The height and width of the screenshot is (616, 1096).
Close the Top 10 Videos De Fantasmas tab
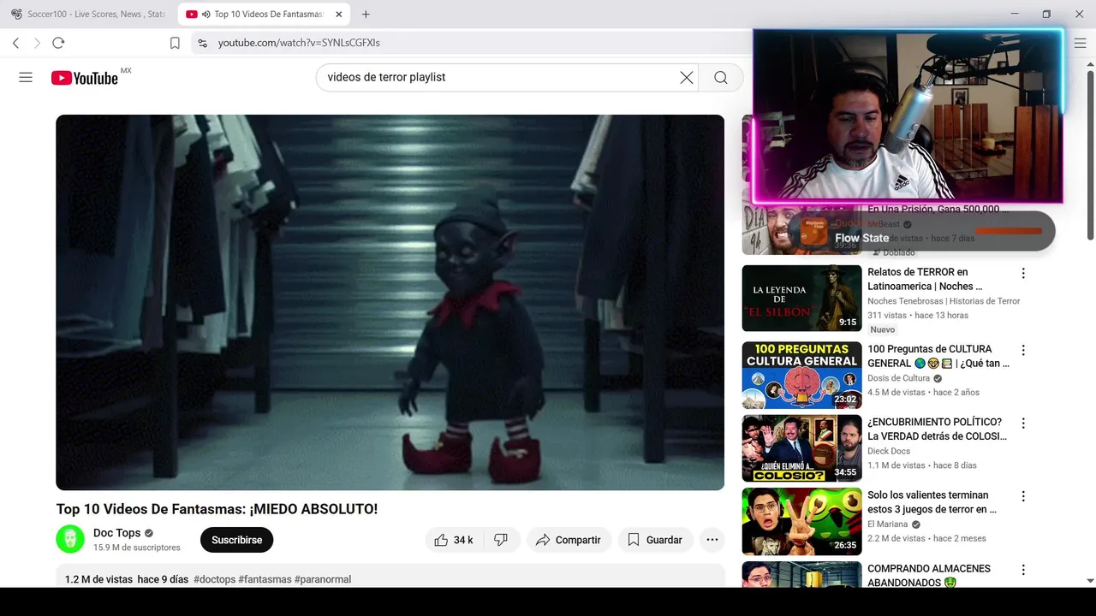pyautogui.click(x=339, y=15)
